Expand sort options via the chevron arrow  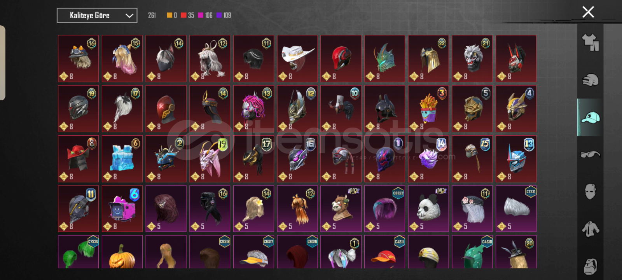pyautogui.click(x=129, y=16)
